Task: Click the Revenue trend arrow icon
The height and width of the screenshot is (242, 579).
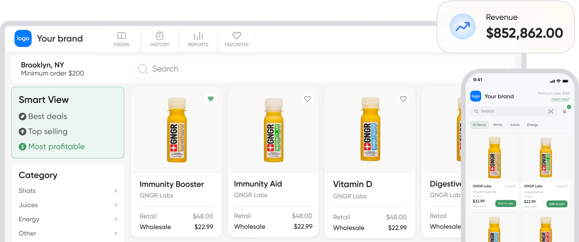Action: point(463,26)
